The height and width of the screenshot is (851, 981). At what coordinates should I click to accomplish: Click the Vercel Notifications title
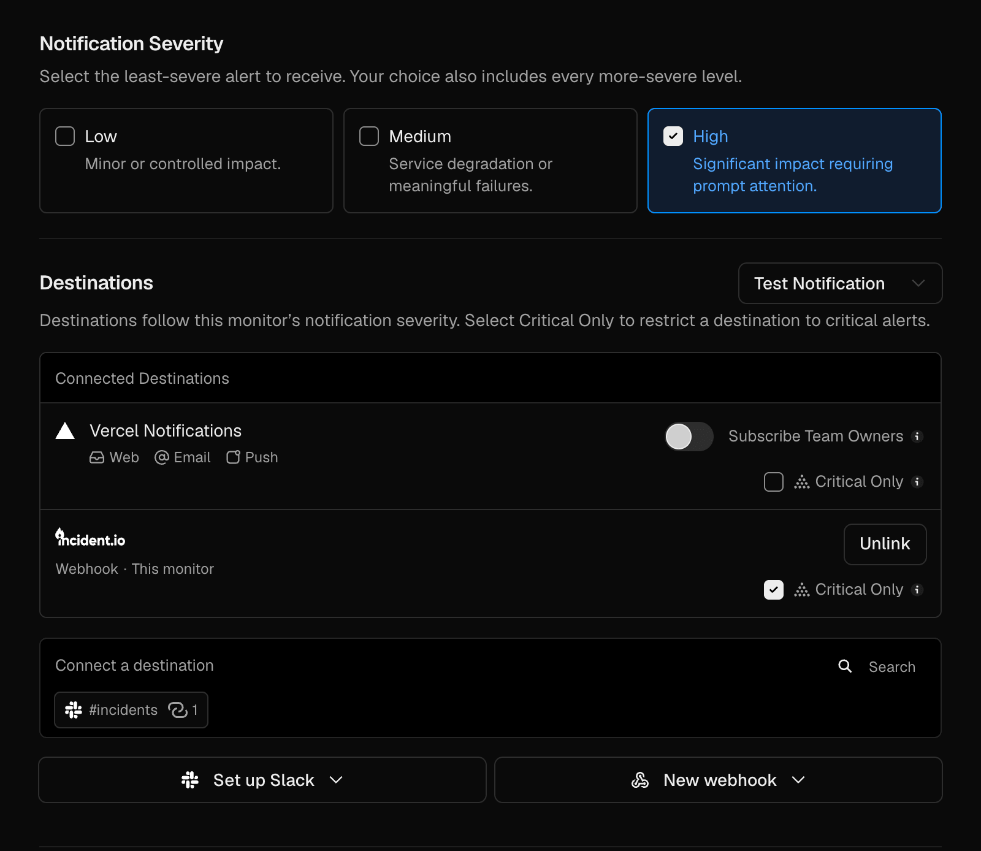(x=166, y=430)
